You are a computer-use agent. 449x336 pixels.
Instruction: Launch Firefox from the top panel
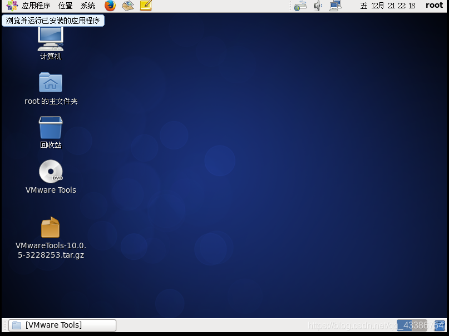(x=110, y=6)
